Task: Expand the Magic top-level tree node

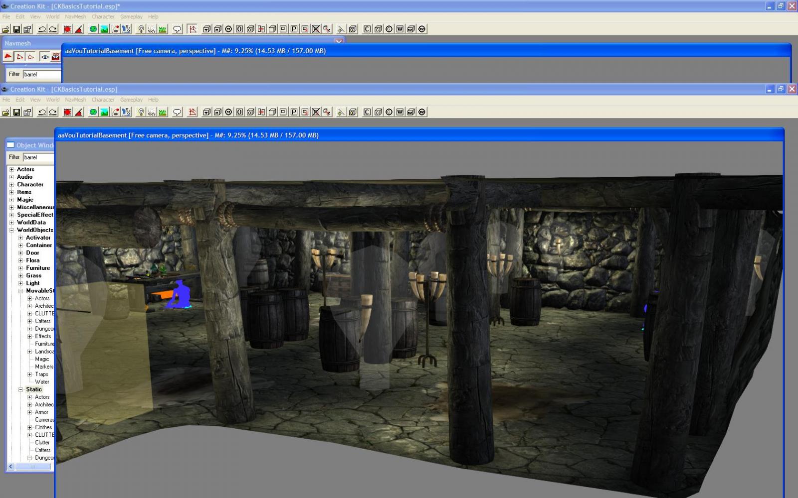Action: [11, 200]
